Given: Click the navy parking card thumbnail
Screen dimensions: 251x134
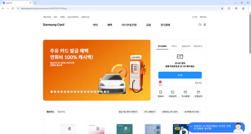Looking at the screenshot, I should (x=181, y=129).
